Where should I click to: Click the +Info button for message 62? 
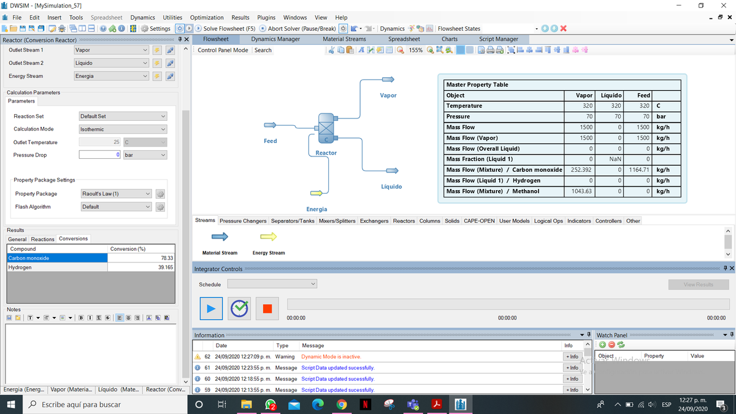(572, 356)
